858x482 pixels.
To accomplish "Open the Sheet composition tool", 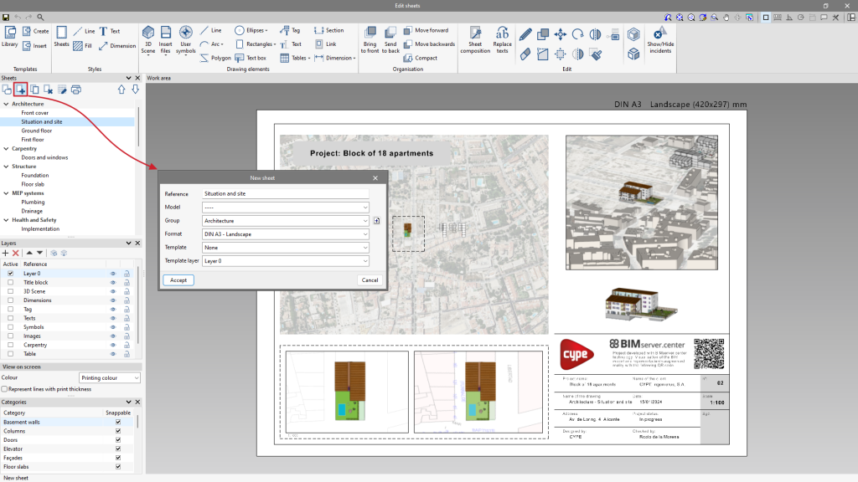I will click(475, 34).
